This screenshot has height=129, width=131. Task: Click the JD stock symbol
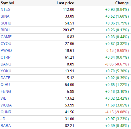tap(3, 119)
